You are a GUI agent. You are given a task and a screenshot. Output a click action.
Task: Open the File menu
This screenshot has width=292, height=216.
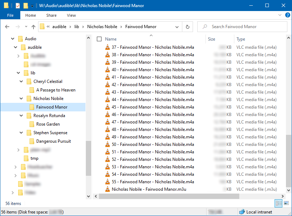tap(10, 15)
